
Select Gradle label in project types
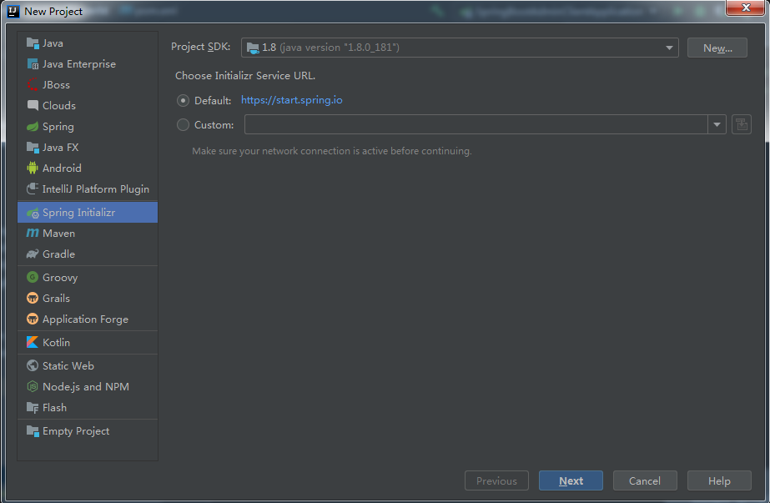(58, 254)
